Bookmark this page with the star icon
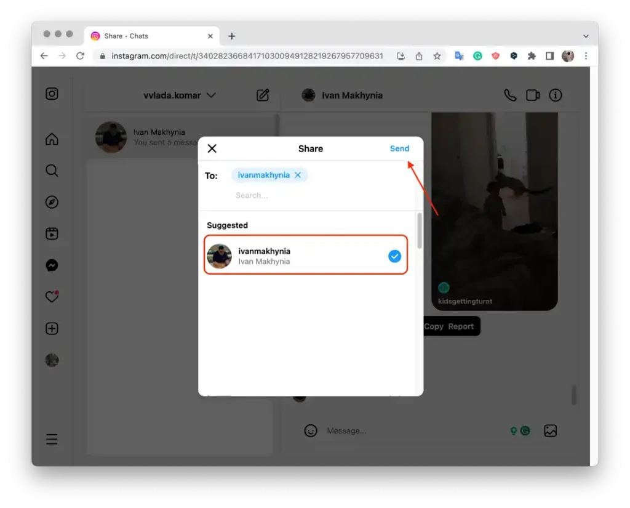 437,56
